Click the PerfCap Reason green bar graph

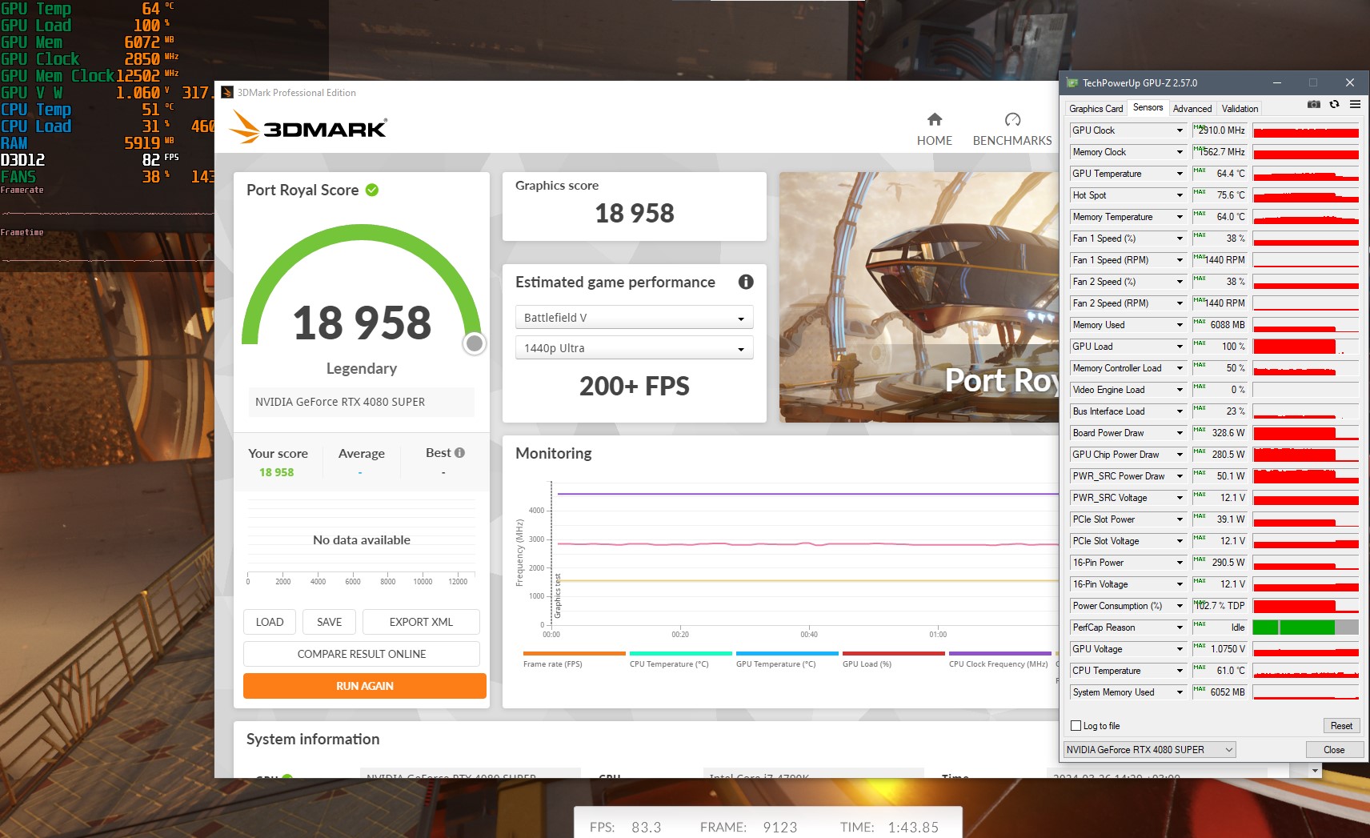pyautogui.click(x=1306, y=627)
